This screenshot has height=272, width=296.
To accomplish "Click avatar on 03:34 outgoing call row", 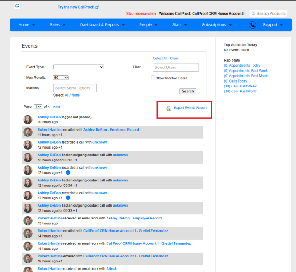I will pos(28,183).
